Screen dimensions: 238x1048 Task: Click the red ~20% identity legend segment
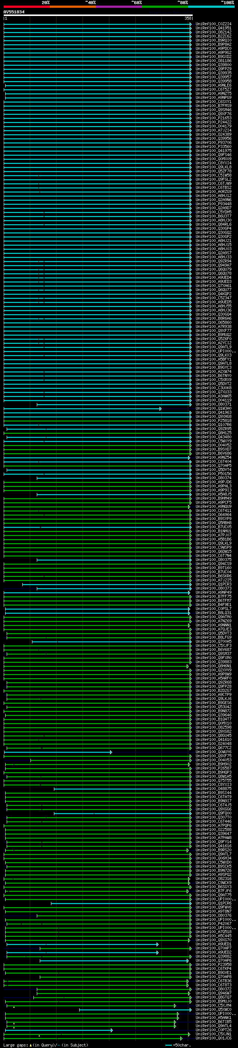(x=26, y=7)
